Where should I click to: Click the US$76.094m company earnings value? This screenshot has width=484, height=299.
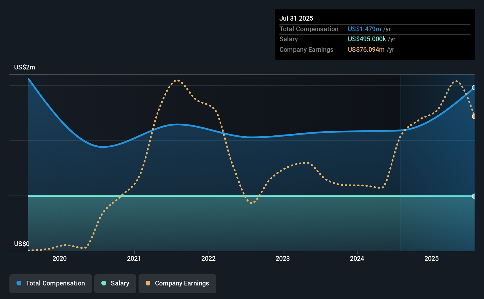click(x=366, y=49)
